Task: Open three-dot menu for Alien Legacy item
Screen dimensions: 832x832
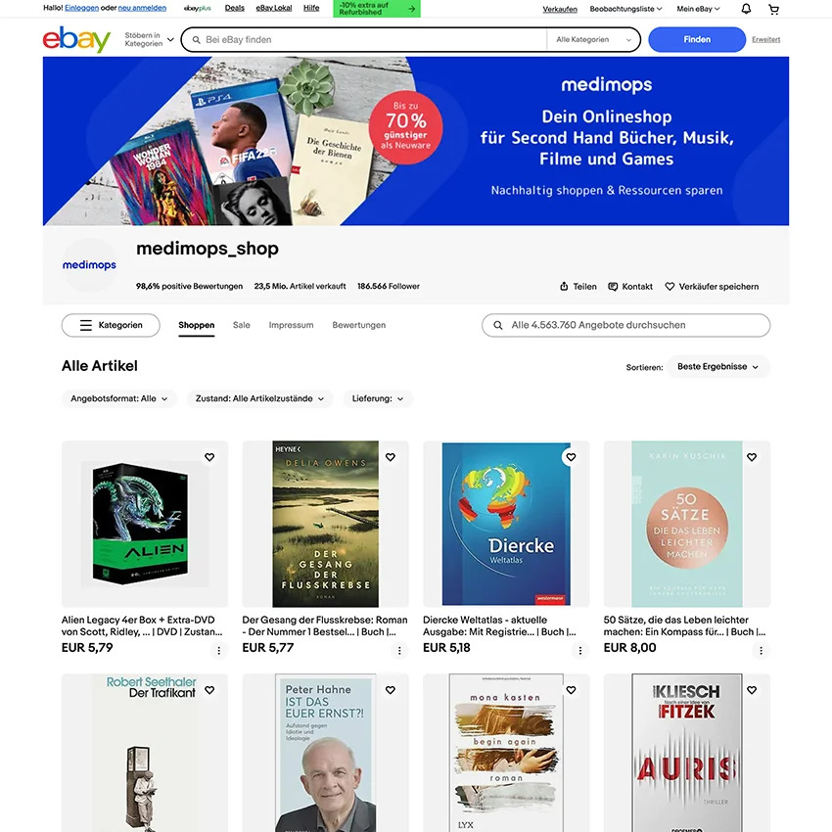Action: pyautogui.click(x=218, y=651)
